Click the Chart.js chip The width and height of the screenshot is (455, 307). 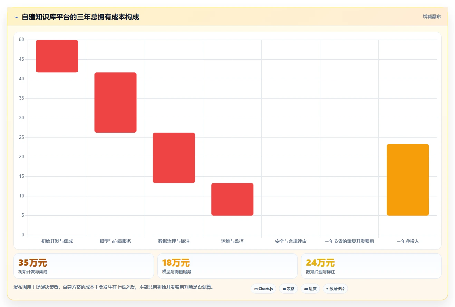coord(263,289)
